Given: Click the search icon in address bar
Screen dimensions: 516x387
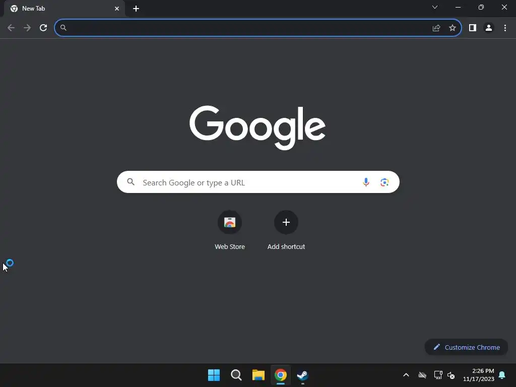Looking at the screenshot, I should [63, 28].
